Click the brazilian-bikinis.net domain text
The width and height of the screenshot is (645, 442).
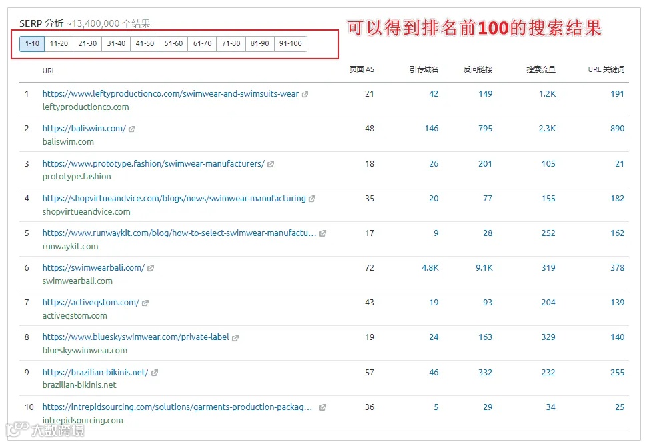79,385
